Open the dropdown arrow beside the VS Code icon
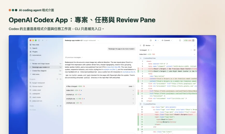The height and width of the screenshot is (134, 225). pos(158,40)
